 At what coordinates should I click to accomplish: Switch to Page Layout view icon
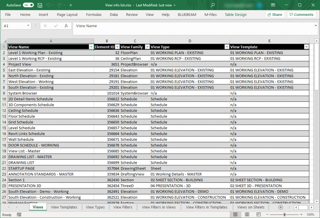247,215
